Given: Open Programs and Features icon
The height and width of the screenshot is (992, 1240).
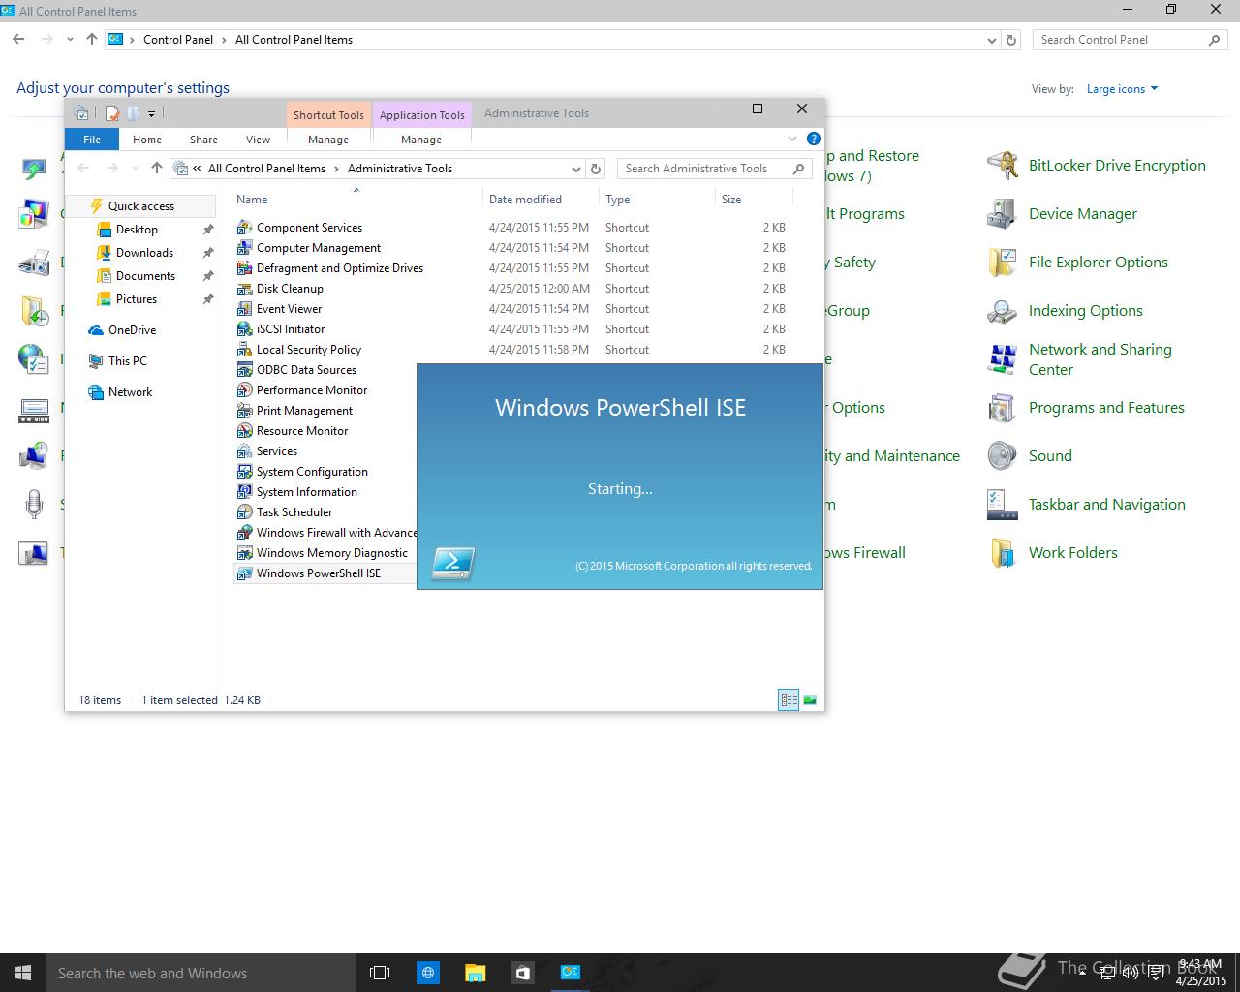Looking at the screenshot, I should pyautogui.click(x=1002, y=408).
